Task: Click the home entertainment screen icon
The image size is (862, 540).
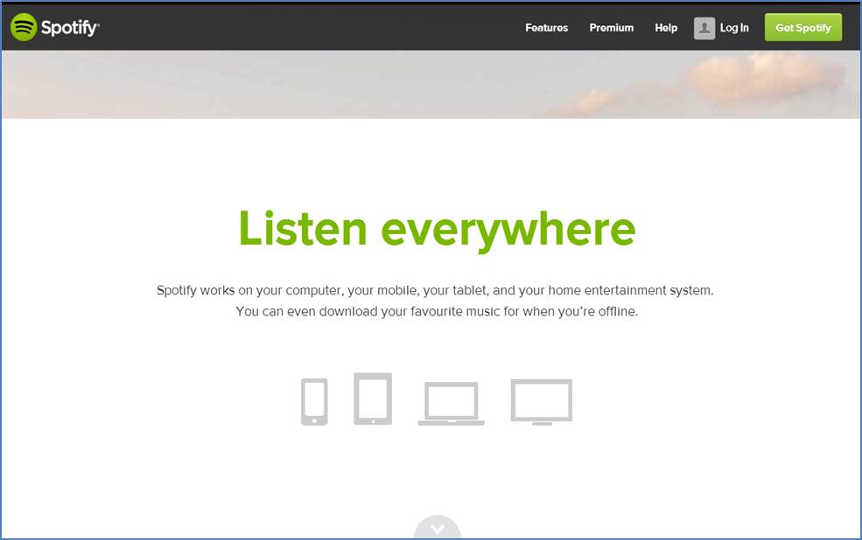Action: [x=541, y=400]
